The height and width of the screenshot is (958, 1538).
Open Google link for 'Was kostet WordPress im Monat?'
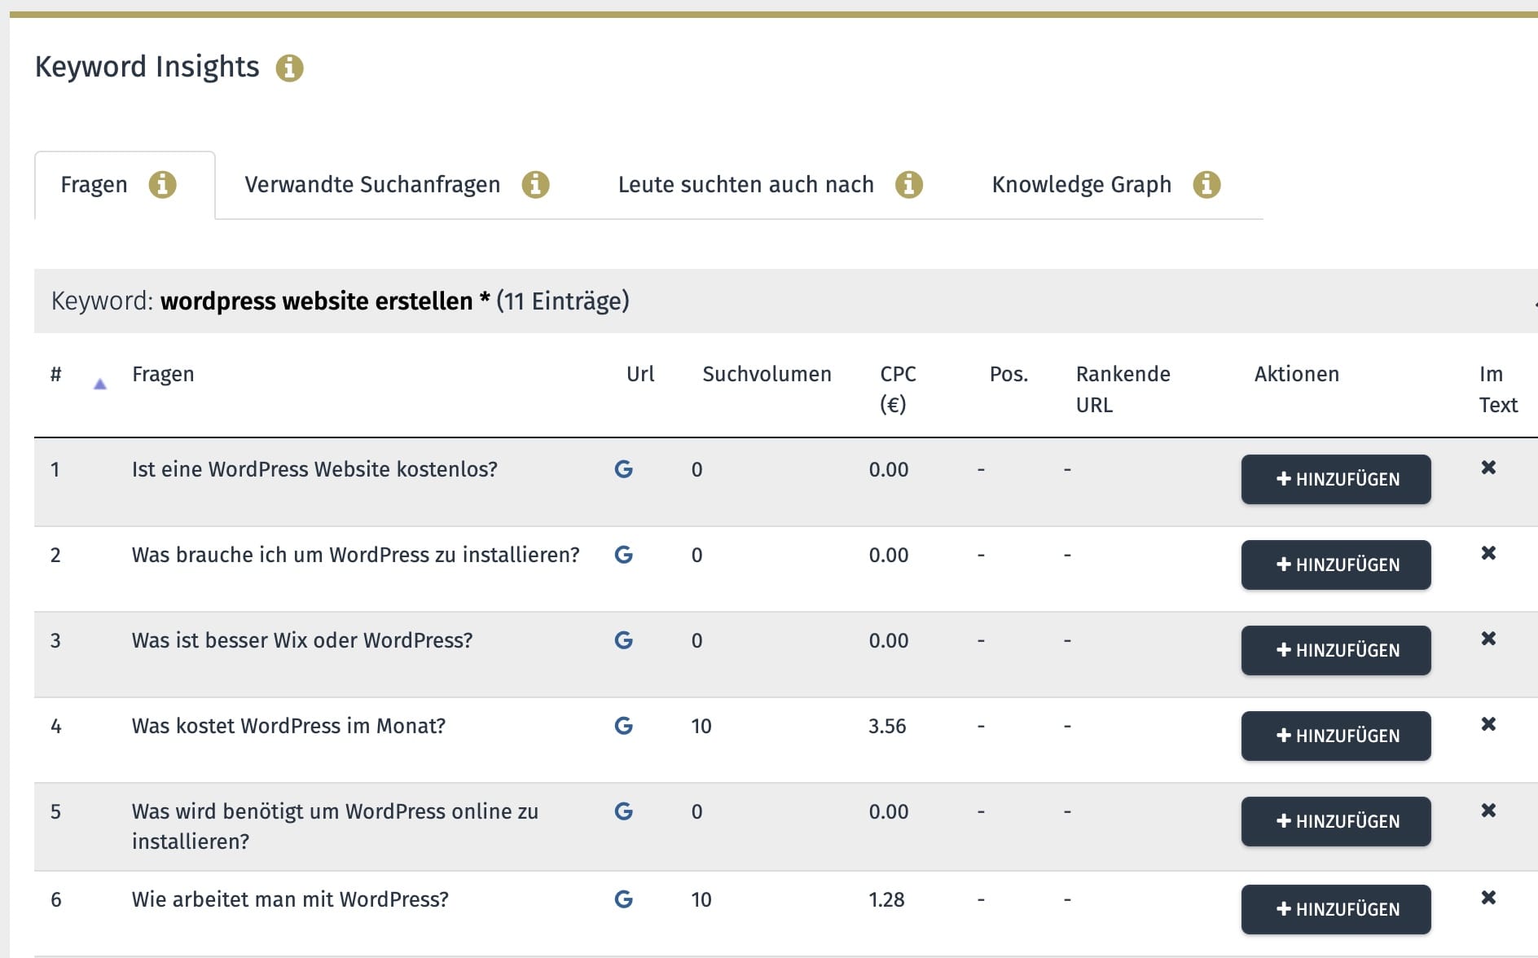click(623, 726)
